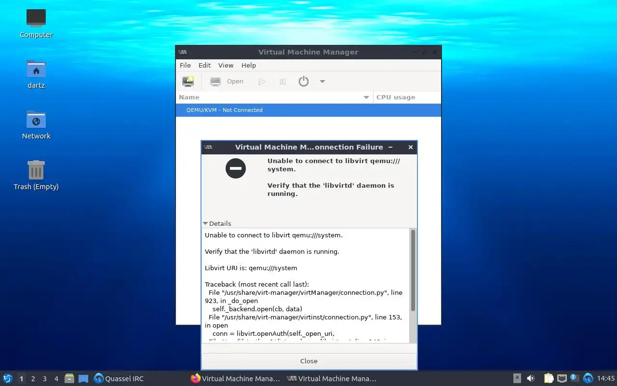Open the Lubuntu application menu icon
617x386 pixels.
[x=8, y=378]
